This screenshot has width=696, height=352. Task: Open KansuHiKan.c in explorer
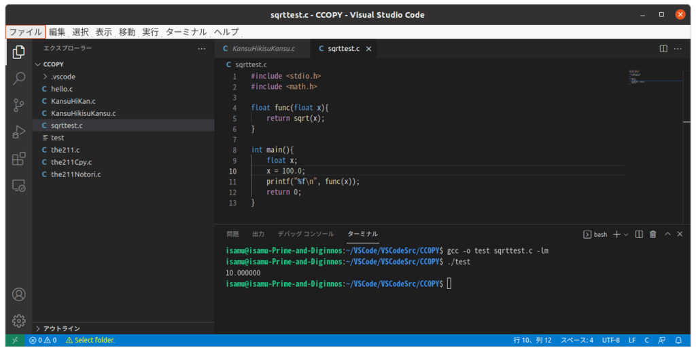point(124,101)
